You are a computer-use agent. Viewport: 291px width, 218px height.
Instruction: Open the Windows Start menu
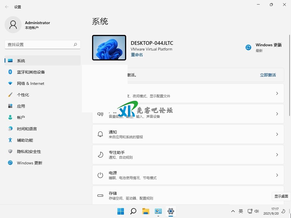click(121, 211)
